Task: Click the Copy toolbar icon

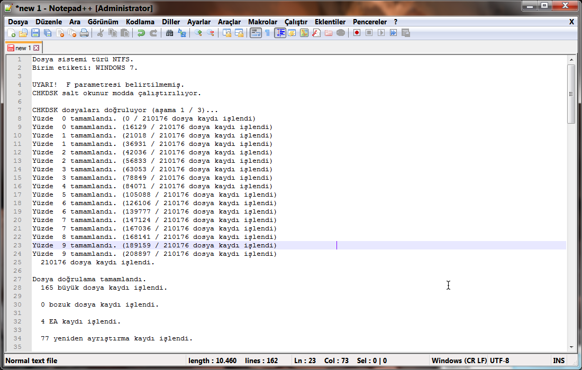Action: point(113,33)
